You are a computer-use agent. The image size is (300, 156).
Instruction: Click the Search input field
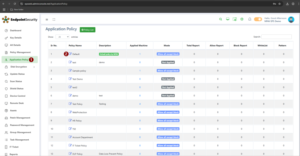point(276,37)
